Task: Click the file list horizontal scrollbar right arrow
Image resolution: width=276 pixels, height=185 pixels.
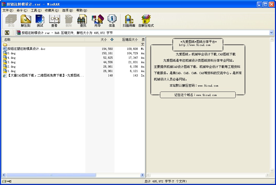Action: (x=142, y=175)
